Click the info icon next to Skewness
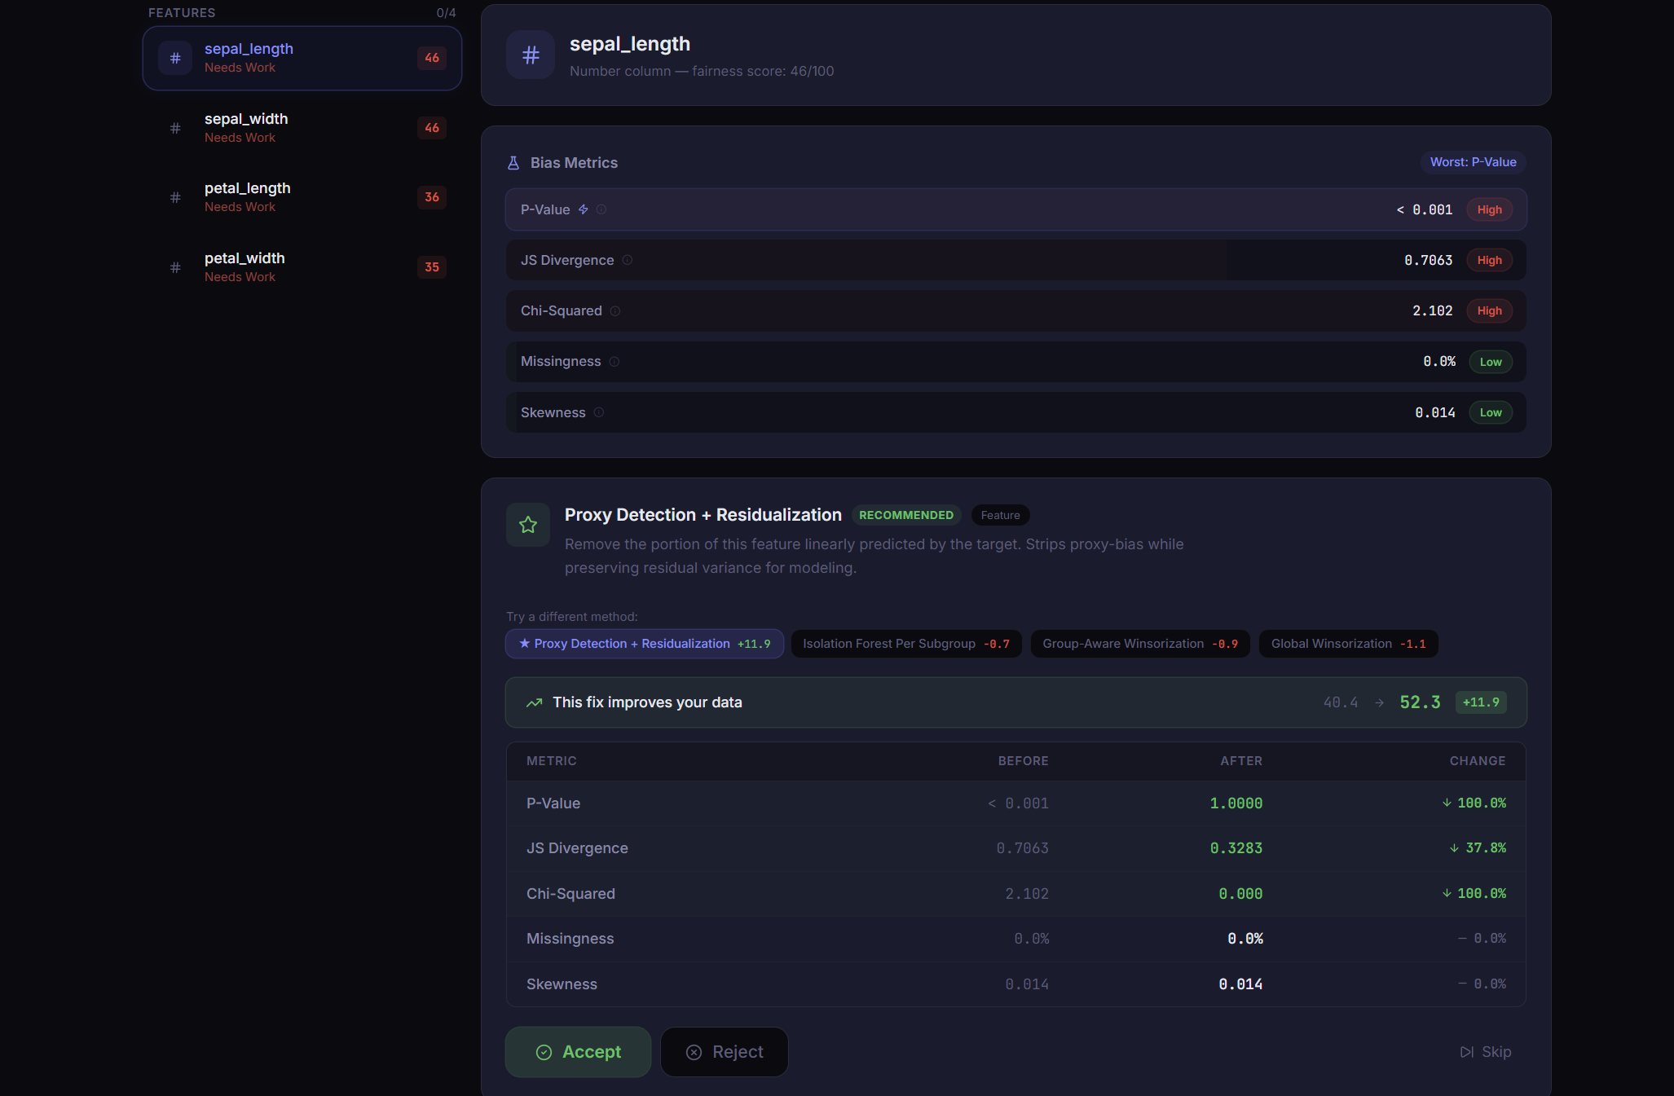Viewport: 1674px width, 1096px height. (x=599, y=412)
